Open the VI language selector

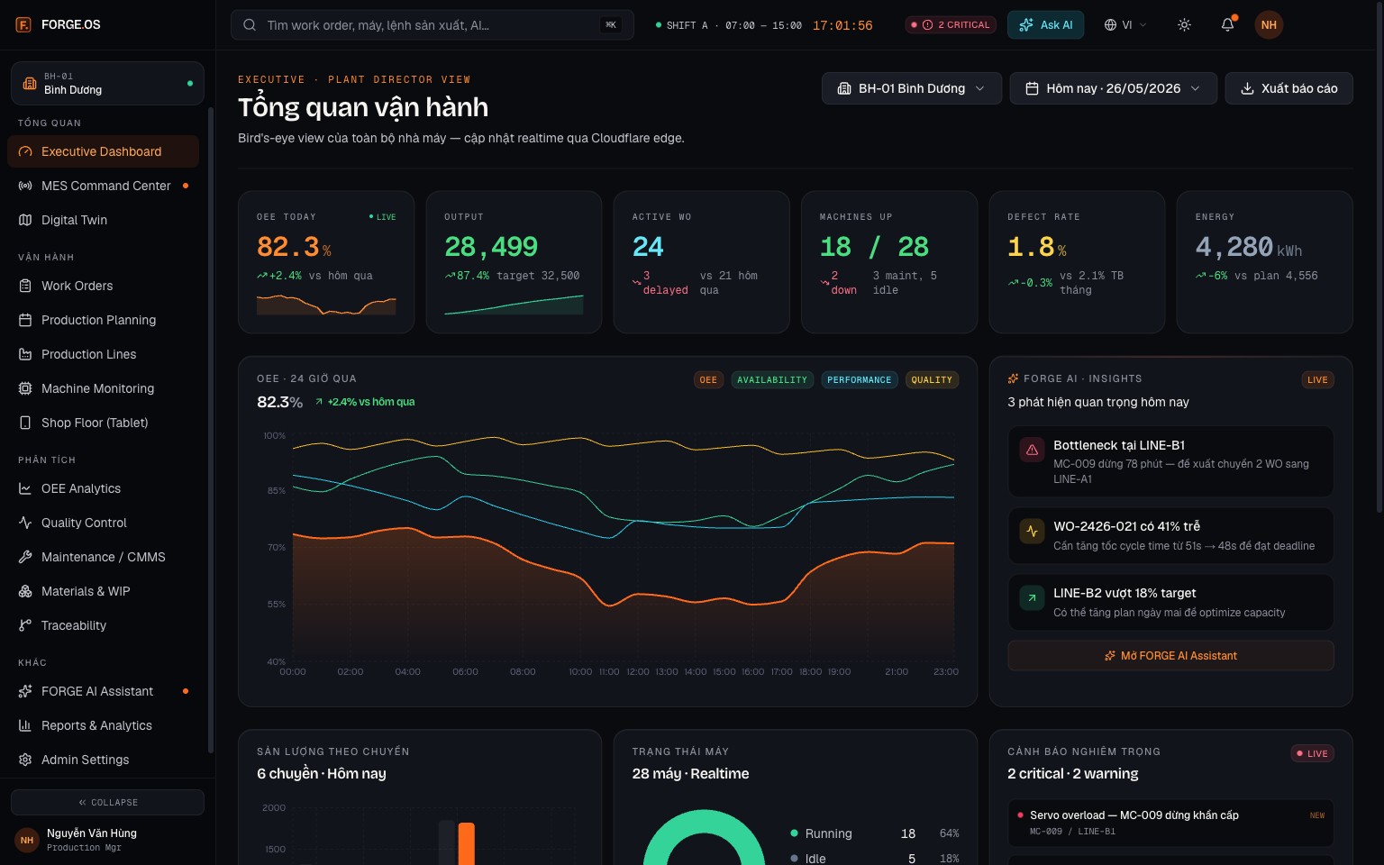tap(1125, 25)
